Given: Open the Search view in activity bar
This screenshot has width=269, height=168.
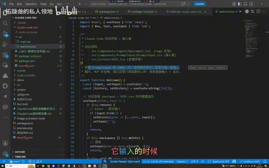Looking at the screenshot, I should [x=5, y=23].
